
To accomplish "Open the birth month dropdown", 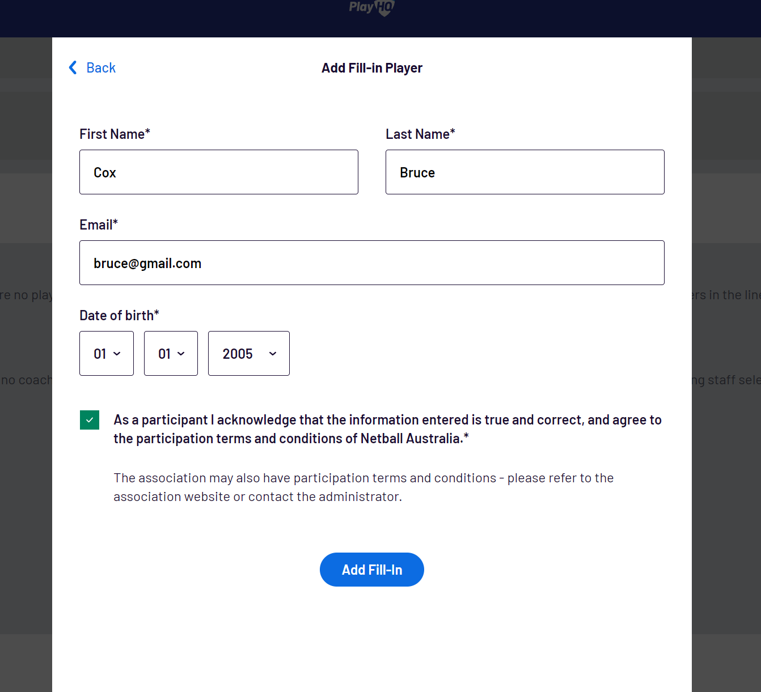I will click(171, 354).
